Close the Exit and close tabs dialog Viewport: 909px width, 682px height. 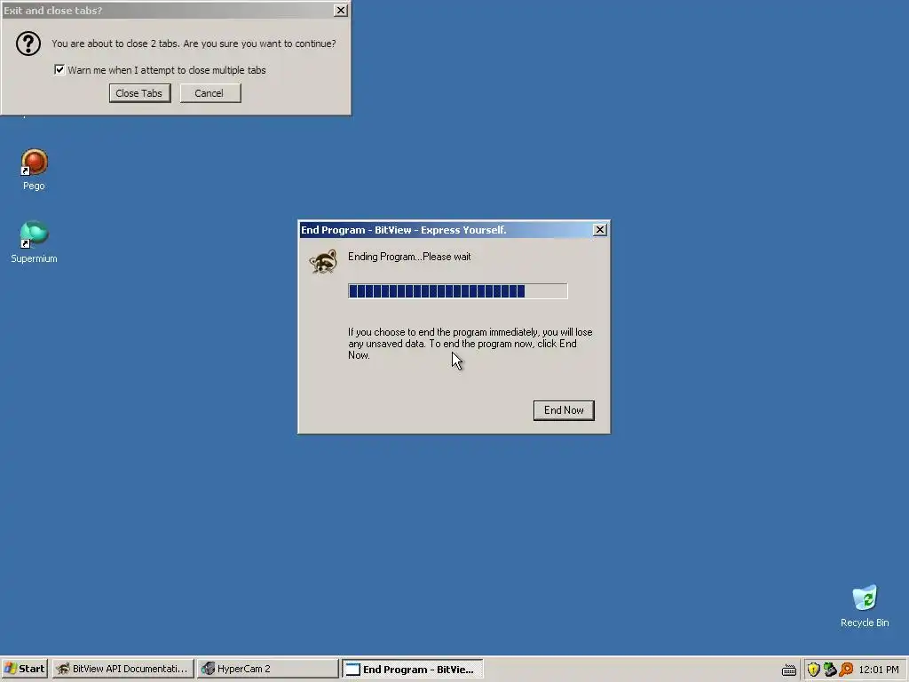pyautogui.click(x=341, y=10)
